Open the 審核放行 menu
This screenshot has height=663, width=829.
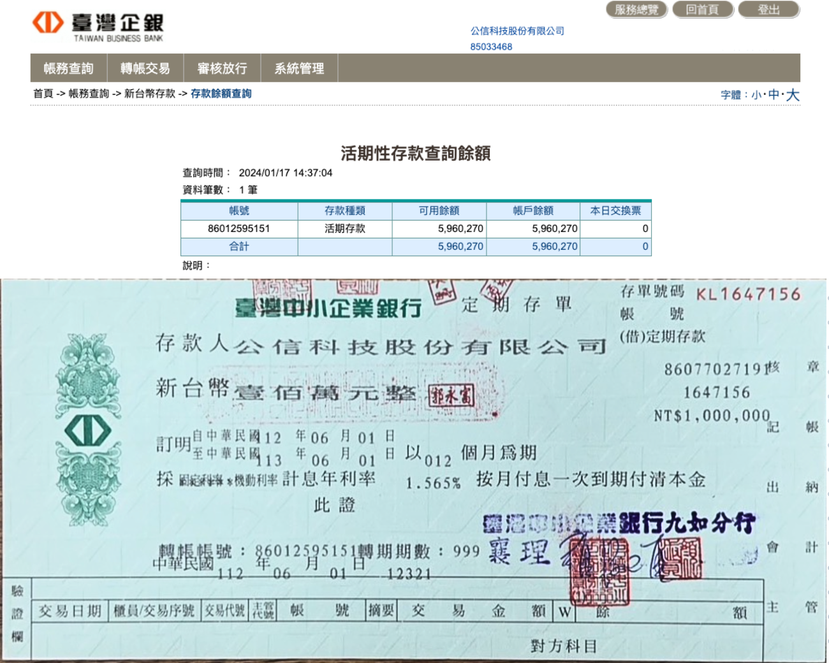click(x=222, y=68)
